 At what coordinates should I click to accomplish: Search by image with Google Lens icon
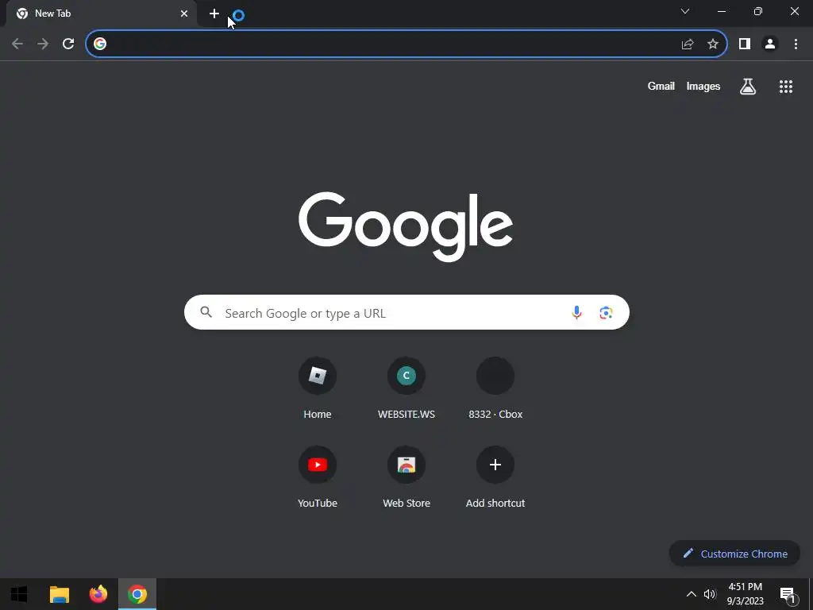tap(606, 313)
